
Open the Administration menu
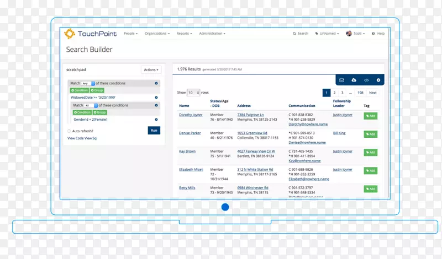click(x=212, y=34)
